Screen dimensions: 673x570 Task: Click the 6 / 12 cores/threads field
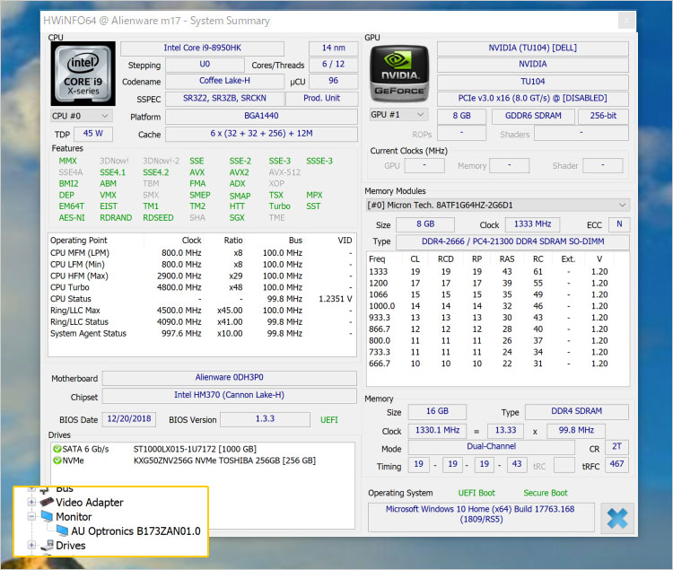coord(333,65)
